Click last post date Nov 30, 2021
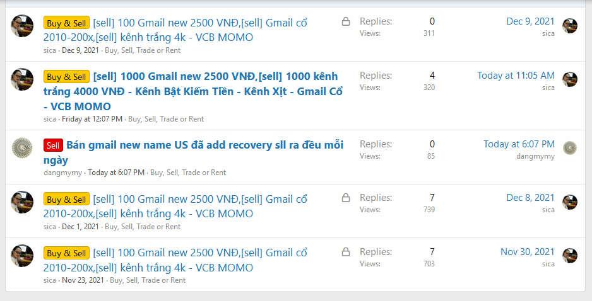 (x=528, y=252)
